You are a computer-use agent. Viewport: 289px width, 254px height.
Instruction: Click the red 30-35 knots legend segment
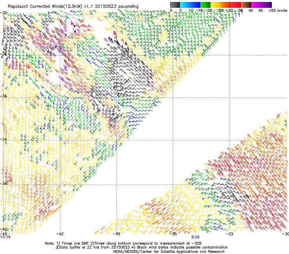[x=236, y=5]
